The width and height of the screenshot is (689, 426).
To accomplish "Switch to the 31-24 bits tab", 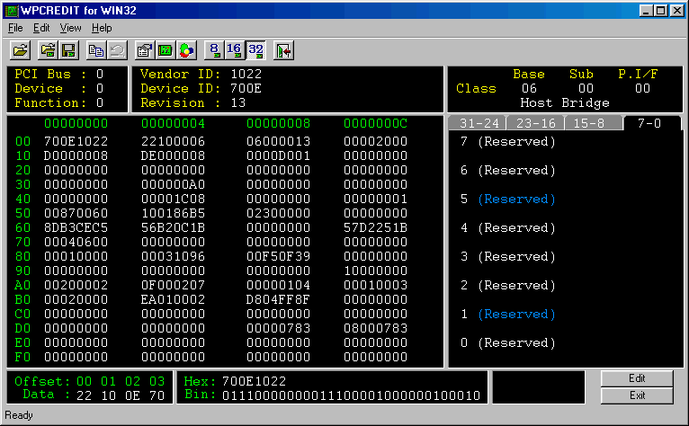I will tap(479, 123).
